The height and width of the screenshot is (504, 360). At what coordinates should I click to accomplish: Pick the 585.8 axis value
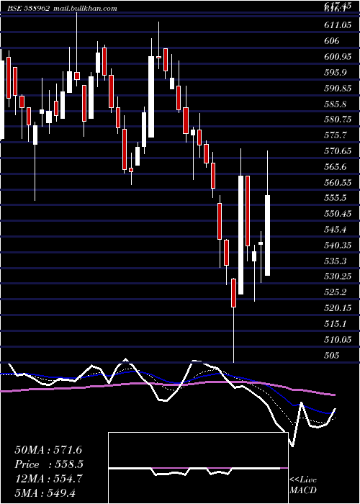point(336,104)
